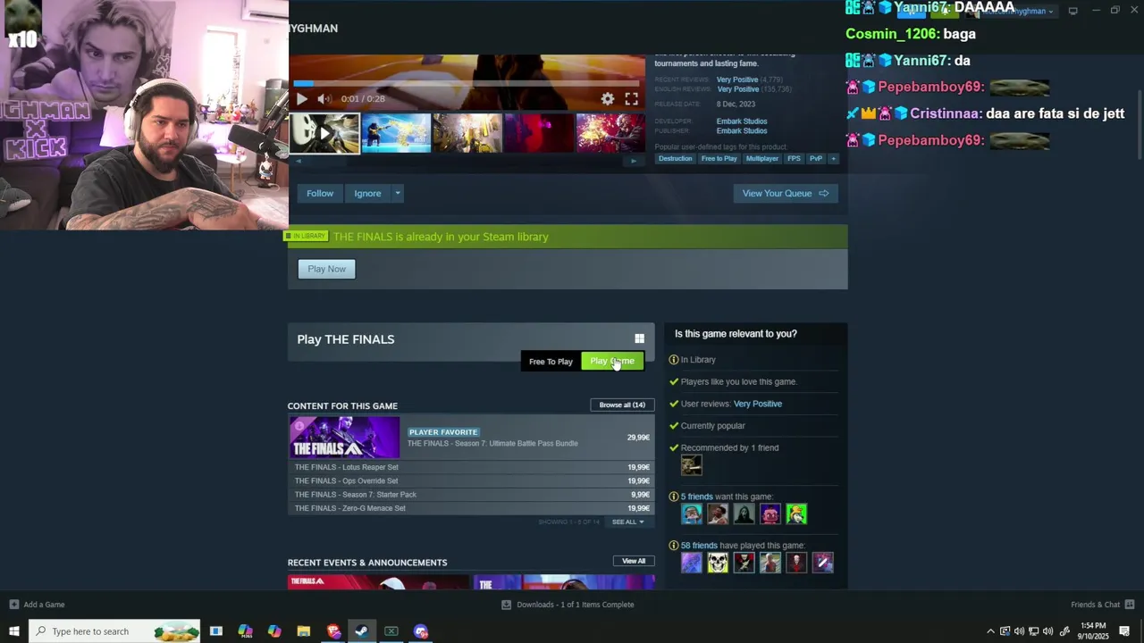Viewport: 1144px width, 643px height.
Task: Play the trailer video
Action: (301, 99)
